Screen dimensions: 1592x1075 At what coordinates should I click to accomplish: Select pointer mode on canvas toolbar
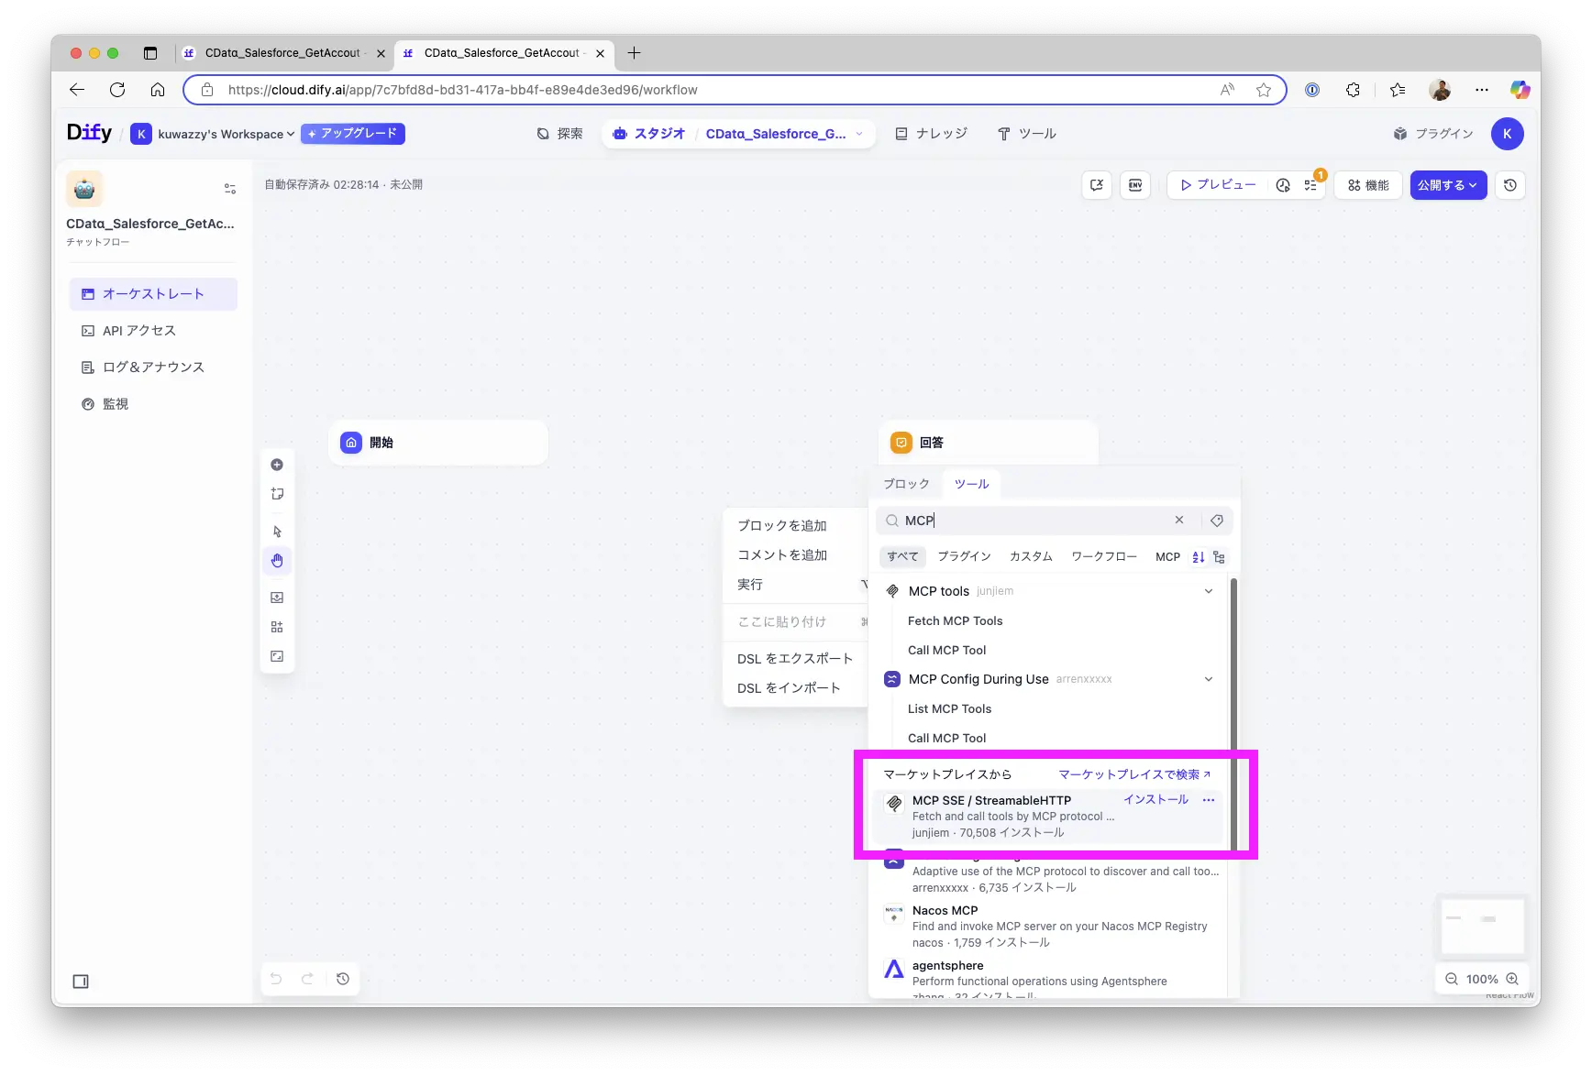[x=277, y=532]
